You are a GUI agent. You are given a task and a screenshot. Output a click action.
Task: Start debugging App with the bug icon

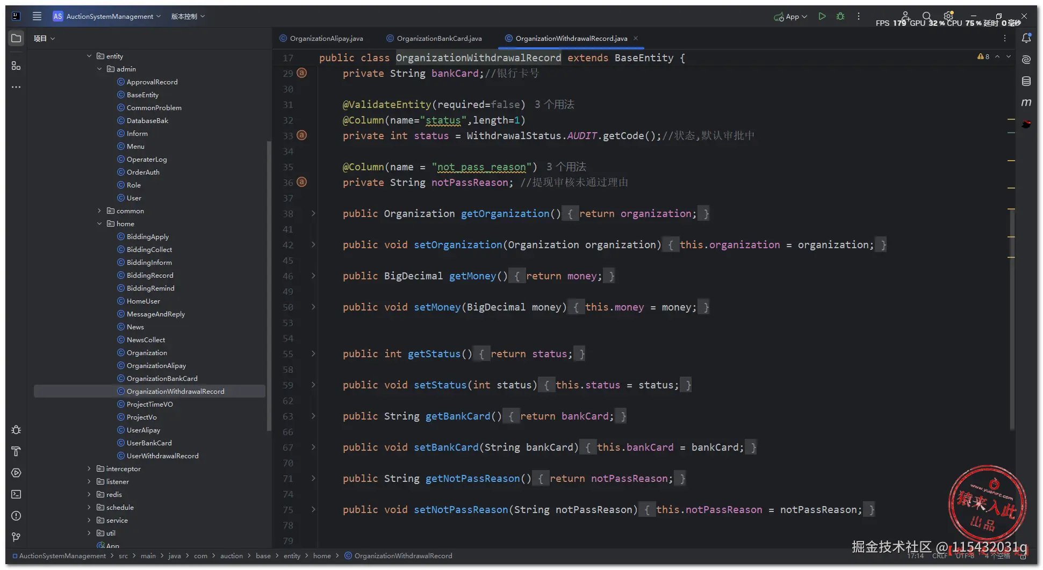tap(840, 16)
